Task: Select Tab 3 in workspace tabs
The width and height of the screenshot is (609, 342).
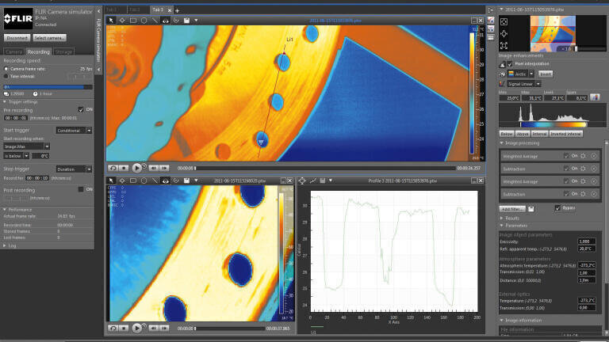Action: (157, 9)
